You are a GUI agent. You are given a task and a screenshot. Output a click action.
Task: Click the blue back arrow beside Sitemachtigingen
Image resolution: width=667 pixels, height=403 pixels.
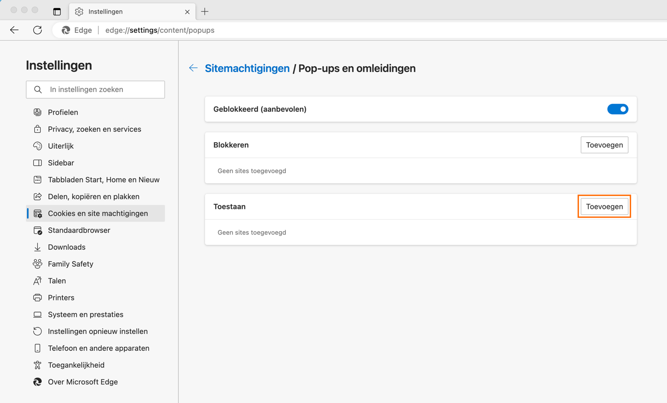193,68
